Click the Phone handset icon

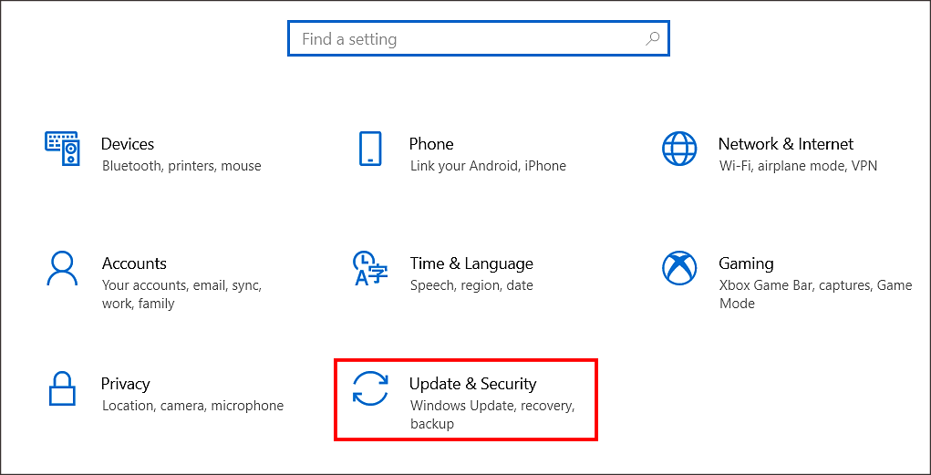pyautogui.click(x=369, y=148)
